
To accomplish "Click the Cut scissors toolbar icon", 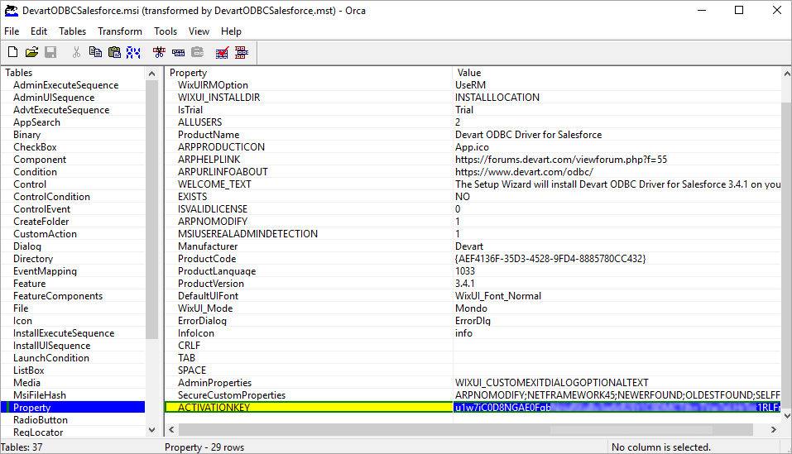I will 76,52.
